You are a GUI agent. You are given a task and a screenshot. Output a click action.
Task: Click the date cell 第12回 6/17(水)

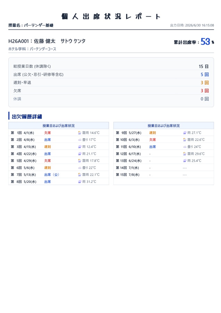click(x=128, y=154)
